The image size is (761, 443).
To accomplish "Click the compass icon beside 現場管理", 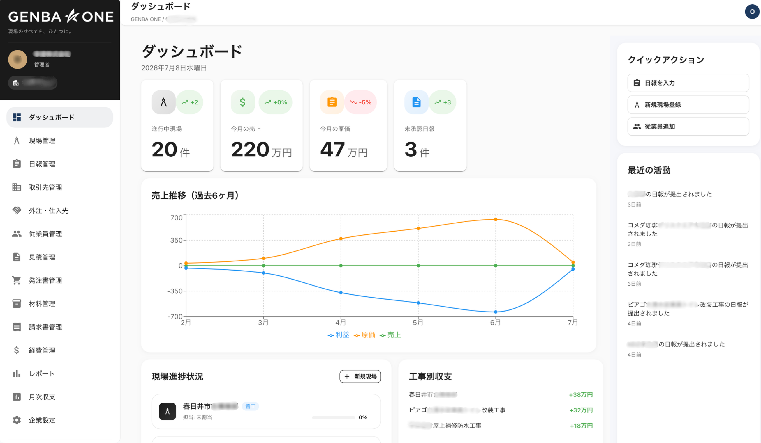I will pyautogui.click(x=17, y=140).
